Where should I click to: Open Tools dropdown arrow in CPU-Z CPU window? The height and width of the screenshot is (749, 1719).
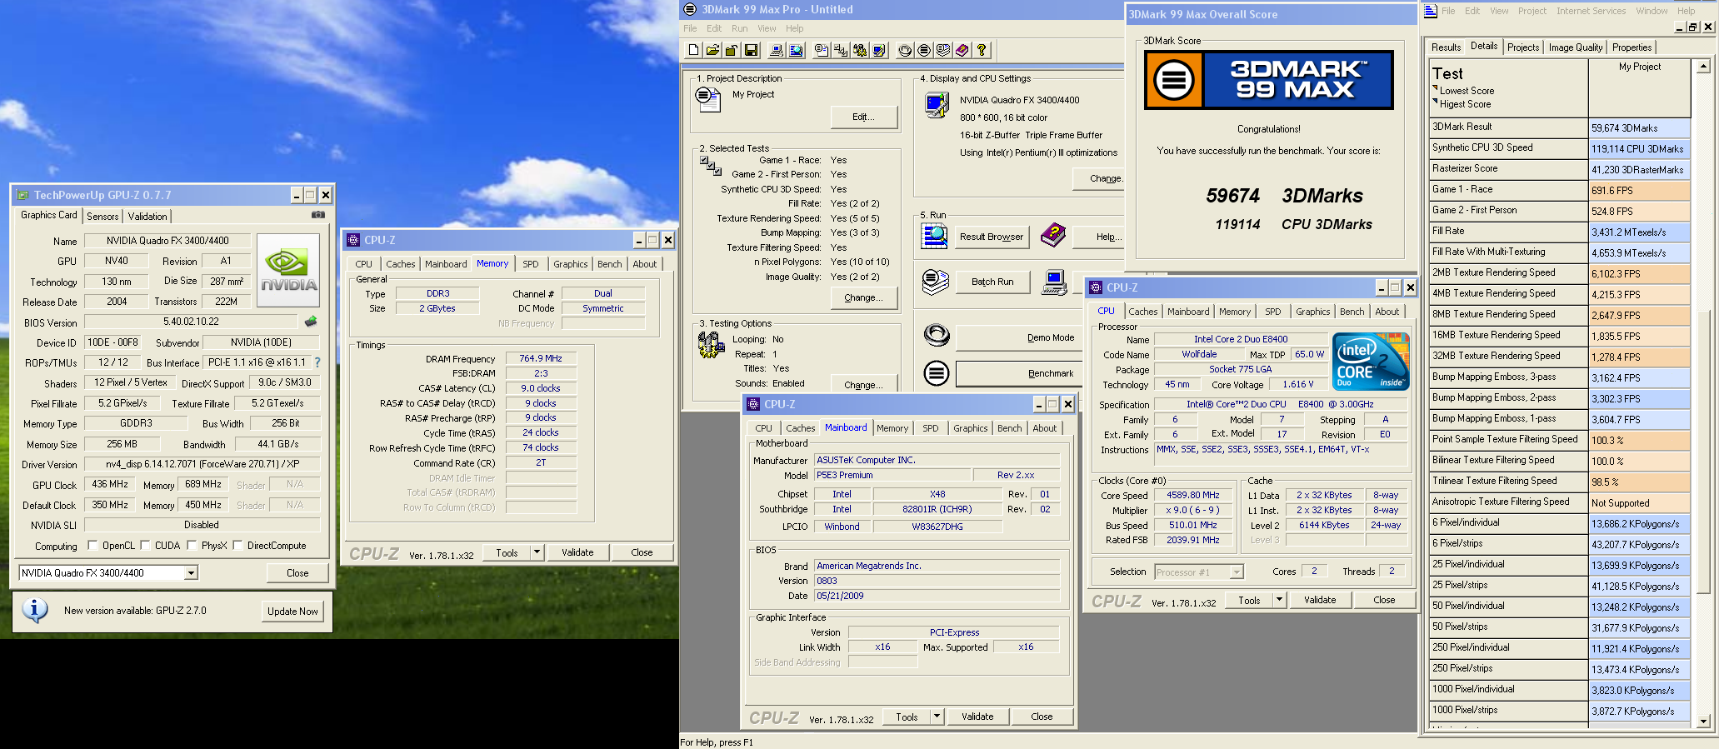(x=1279, y=599)
